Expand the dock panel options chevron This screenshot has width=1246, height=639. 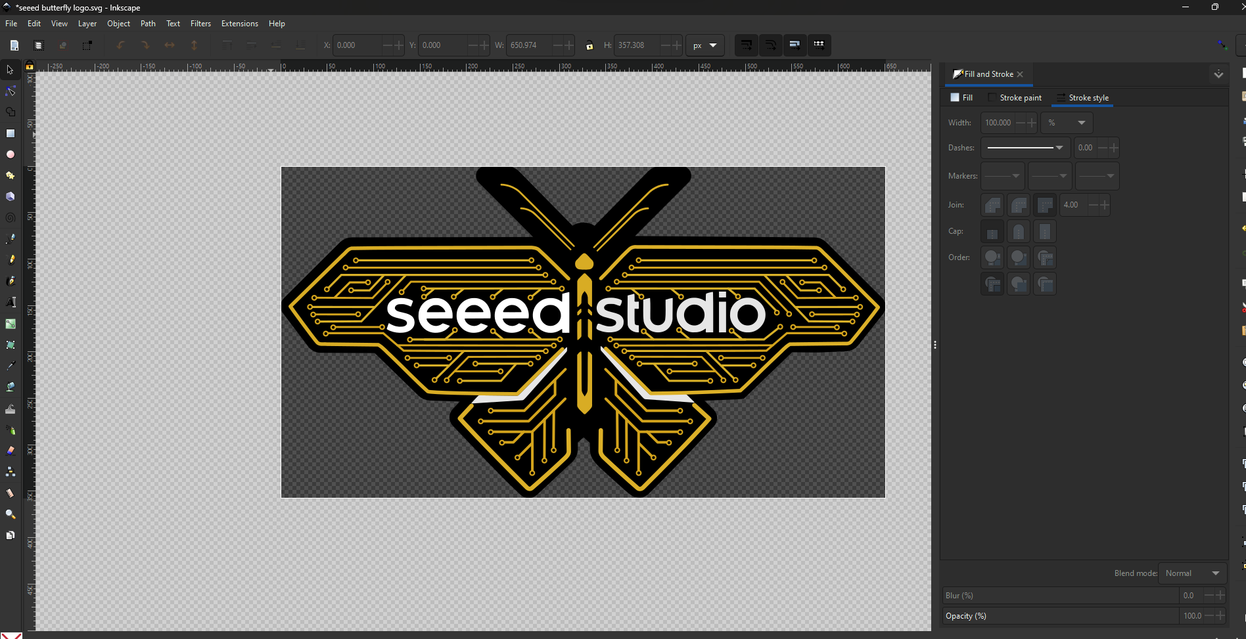[x=1218, y=74]
